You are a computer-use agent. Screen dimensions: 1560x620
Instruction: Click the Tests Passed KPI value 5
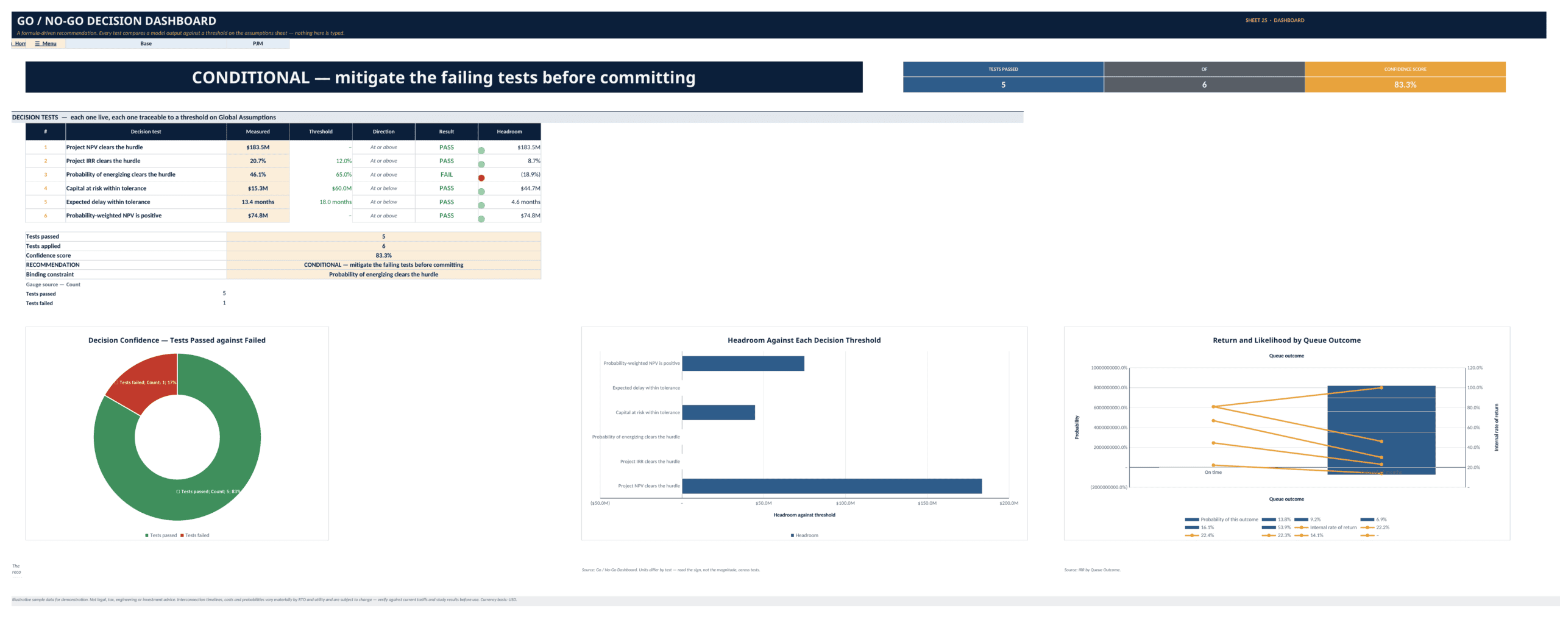[1003, 85]
